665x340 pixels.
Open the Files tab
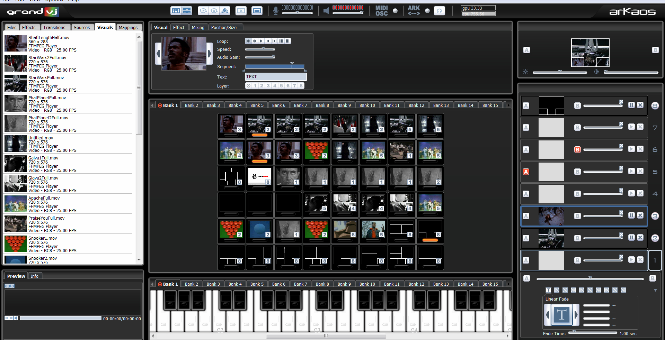(12, 27)
